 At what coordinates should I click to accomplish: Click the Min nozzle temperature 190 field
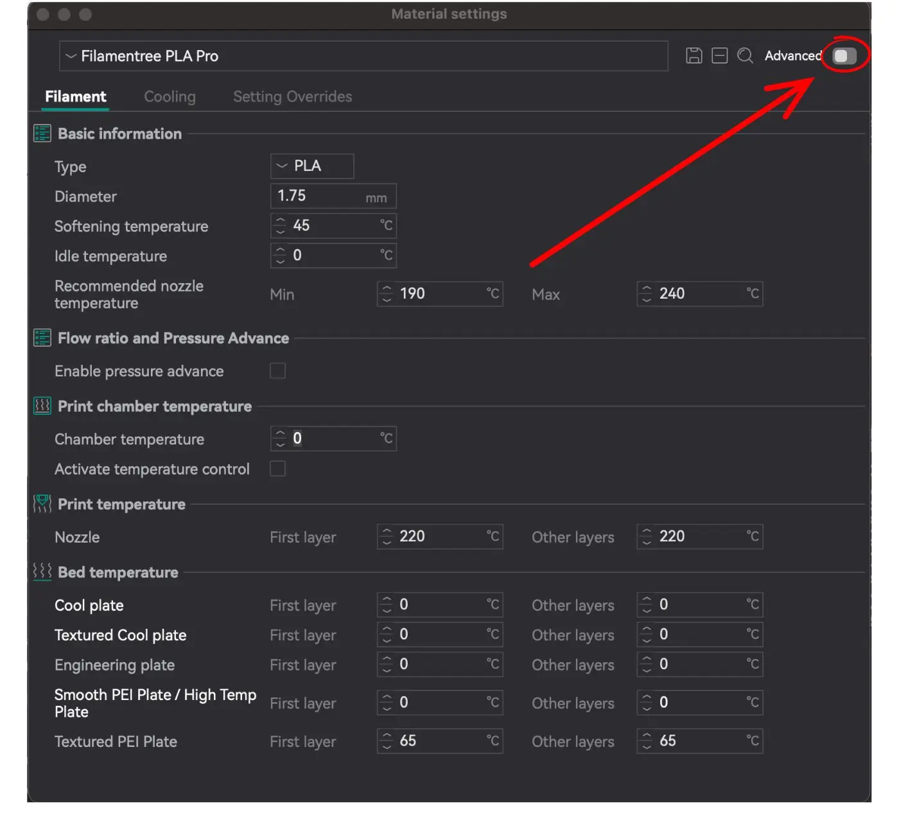(x=440, y=294)
